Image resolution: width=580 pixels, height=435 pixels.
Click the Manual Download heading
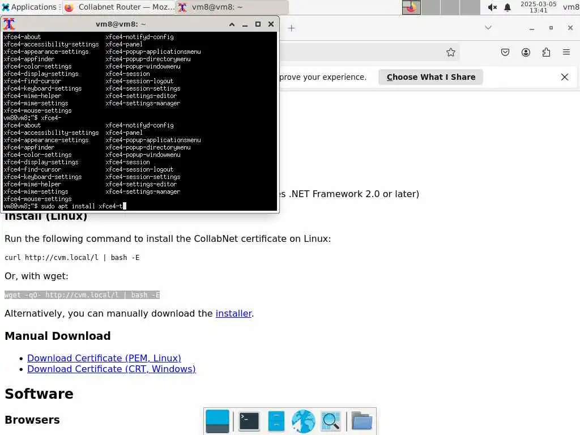pos(58,336)
